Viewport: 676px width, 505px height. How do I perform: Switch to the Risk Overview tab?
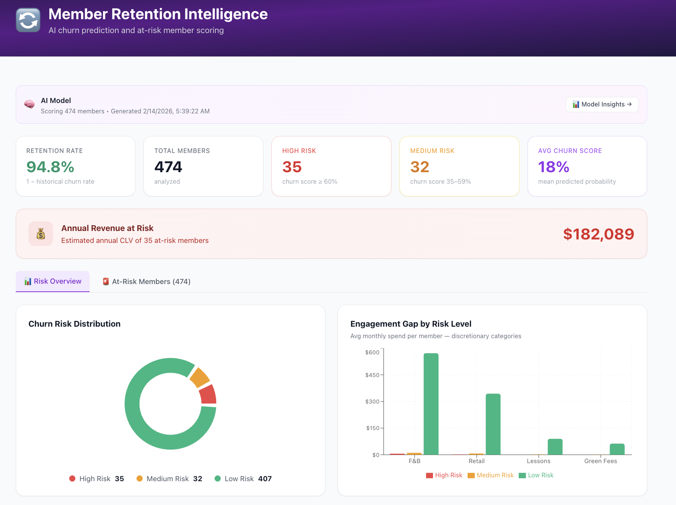[53, 281]
